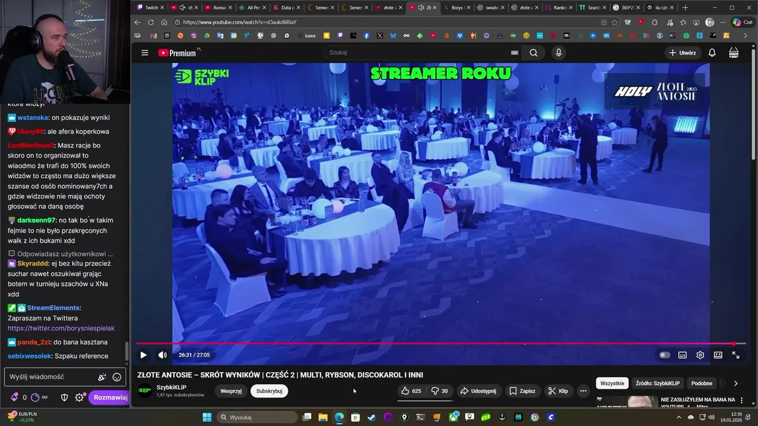The height and width of the screenshot is (426, 758).
Task: Like the video showing 625 likes
Action: [x=411, y=391]
